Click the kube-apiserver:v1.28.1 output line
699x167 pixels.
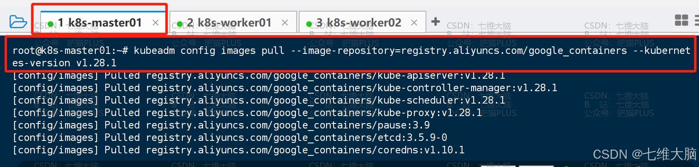coord(259,75)
